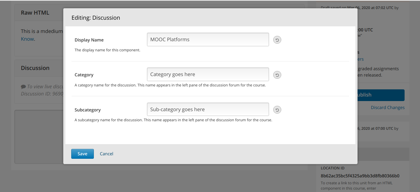Click the Subcategory reset icon
Image resolution: width=420 pixels, height=192 pixels.
[277, 110]
